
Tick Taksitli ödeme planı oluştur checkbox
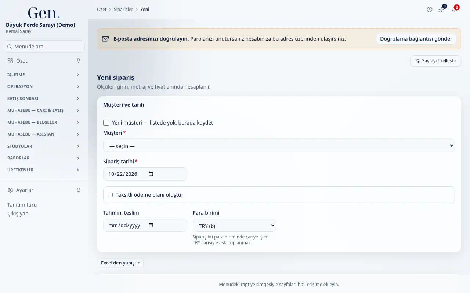click(x=110, y=195)
